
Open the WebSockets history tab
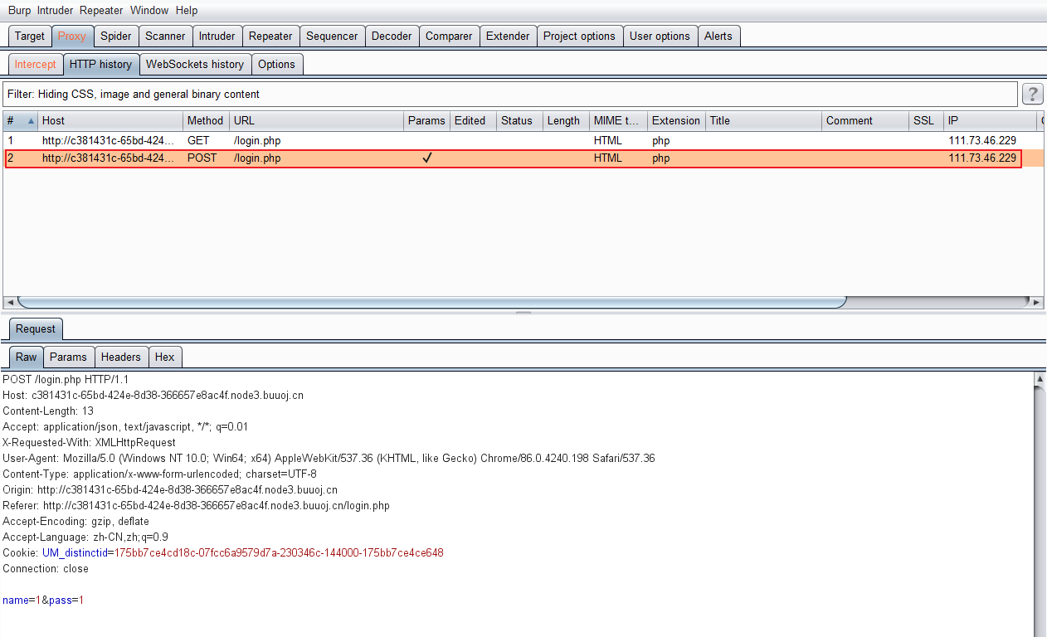(x=195, y=64)
